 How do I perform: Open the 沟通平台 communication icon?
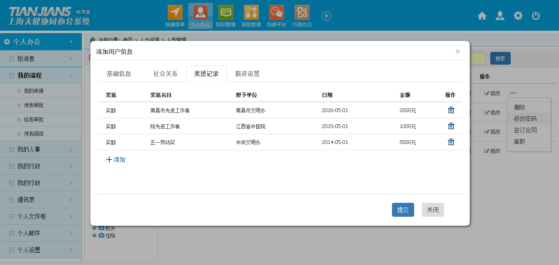coord(276,12)
